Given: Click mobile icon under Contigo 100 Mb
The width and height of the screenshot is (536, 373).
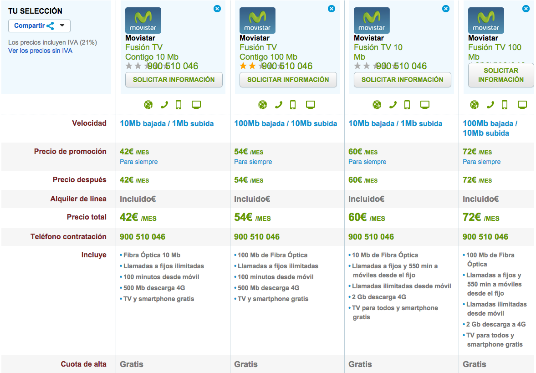Looking at the screenshot, I should click(293, 105).
